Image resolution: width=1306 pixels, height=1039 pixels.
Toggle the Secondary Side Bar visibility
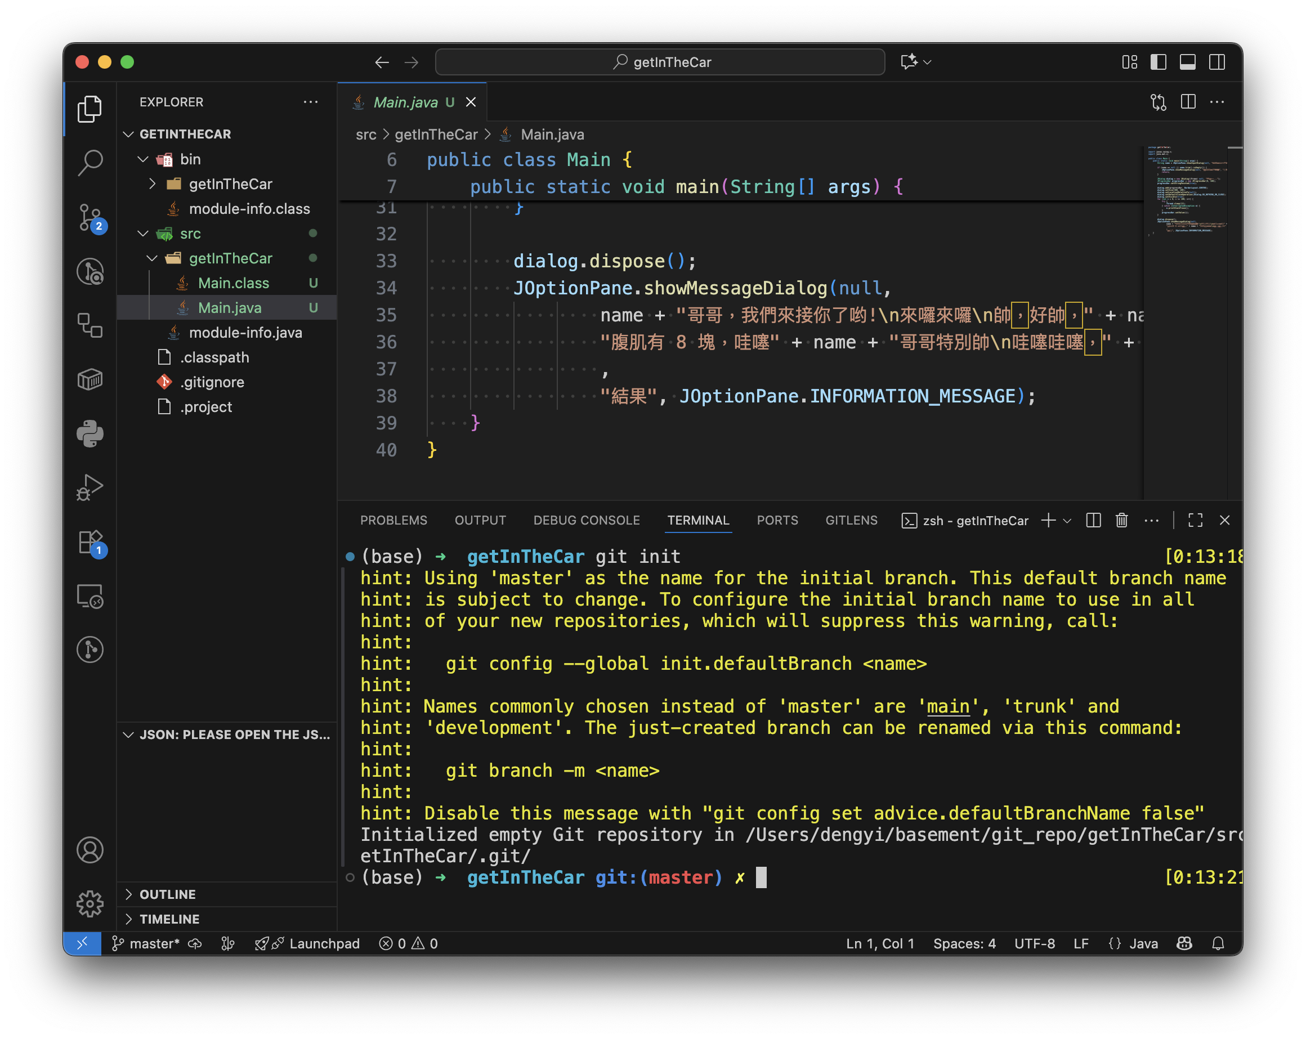tap(1216, 62)
